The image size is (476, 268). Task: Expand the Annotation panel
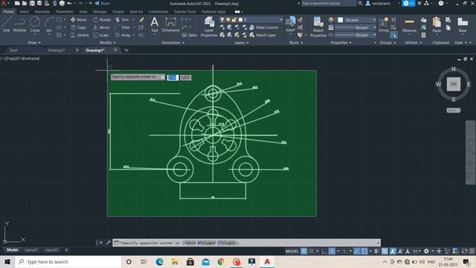[x=173, y=43]
